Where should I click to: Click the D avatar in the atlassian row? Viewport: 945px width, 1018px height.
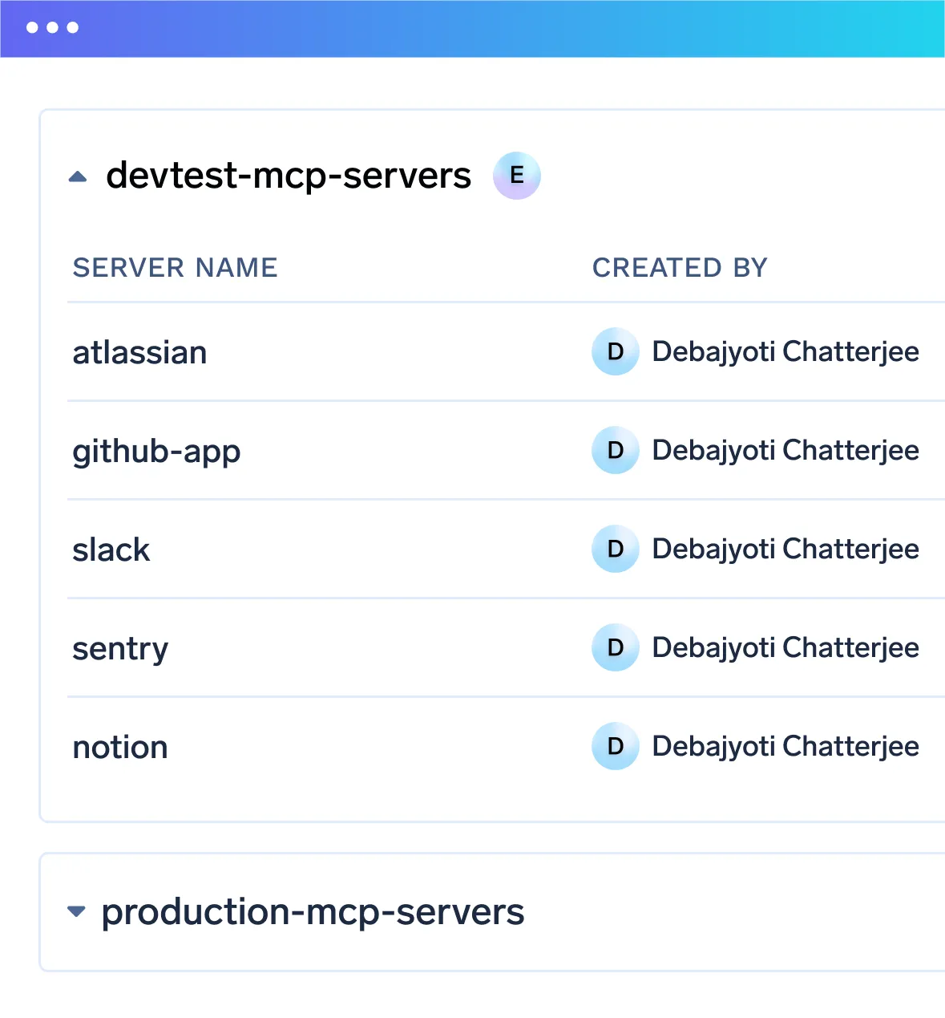(x=616, y=351)
